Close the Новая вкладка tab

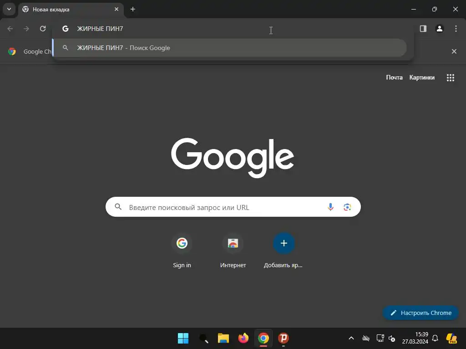click(x=116, y=9)
